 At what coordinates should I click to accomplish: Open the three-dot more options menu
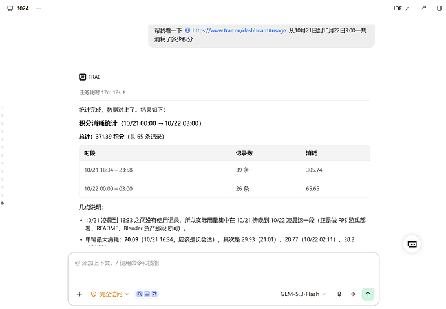click(x=38, y=8)
